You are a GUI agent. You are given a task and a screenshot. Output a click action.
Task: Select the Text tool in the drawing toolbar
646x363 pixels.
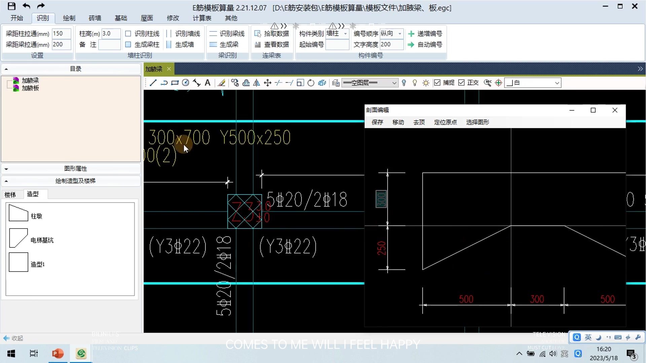click(208, 83)
